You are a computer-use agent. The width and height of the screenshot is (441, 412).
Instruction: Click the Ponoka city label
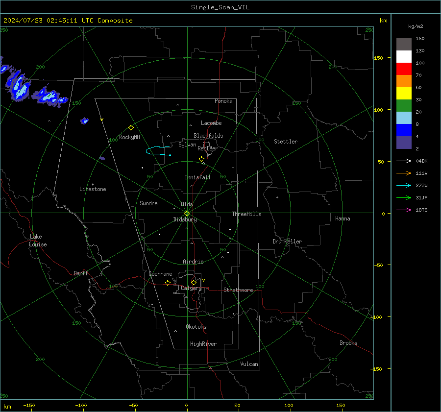pos(223,101)
